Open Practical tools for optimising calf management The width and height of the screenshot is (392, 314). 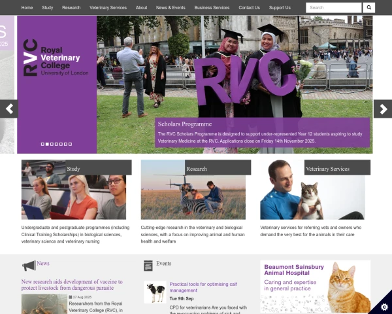click(203, 287)
